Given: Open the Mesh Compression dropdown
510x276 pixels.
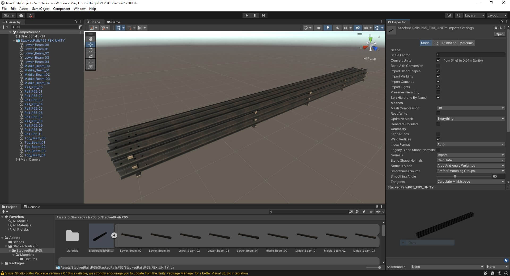Looking at the screenshot, I should pyautogui.click(x=470, y=108).
